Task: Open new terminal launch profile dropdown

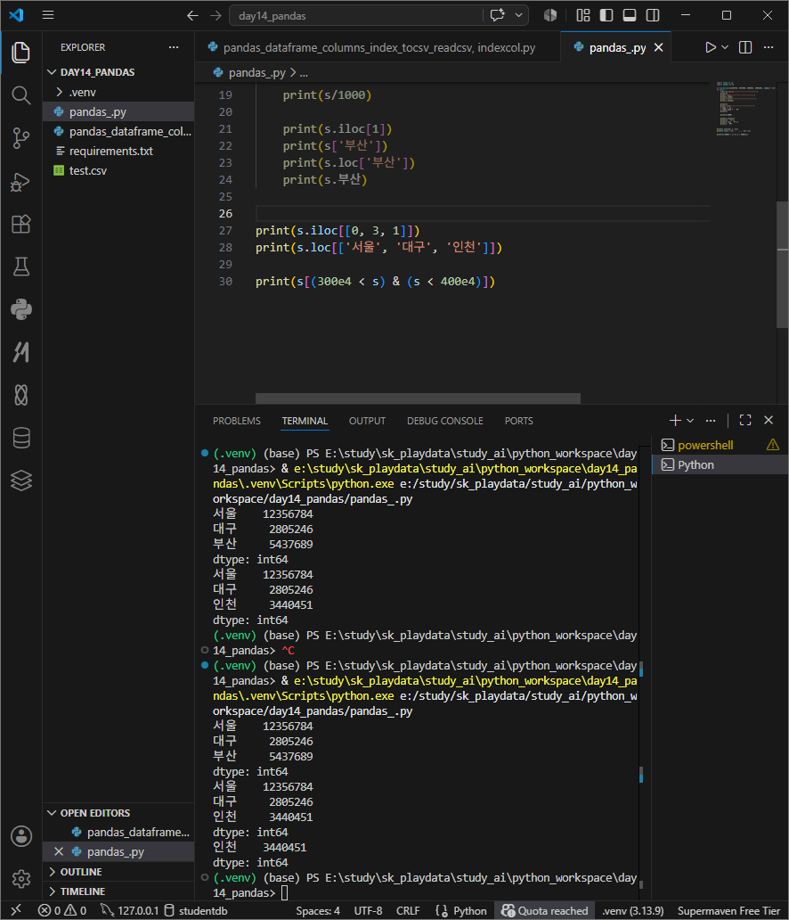Action: tap(690, 421)
